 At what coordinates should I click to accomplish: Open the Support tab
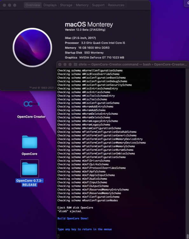[x=98, y=5]
